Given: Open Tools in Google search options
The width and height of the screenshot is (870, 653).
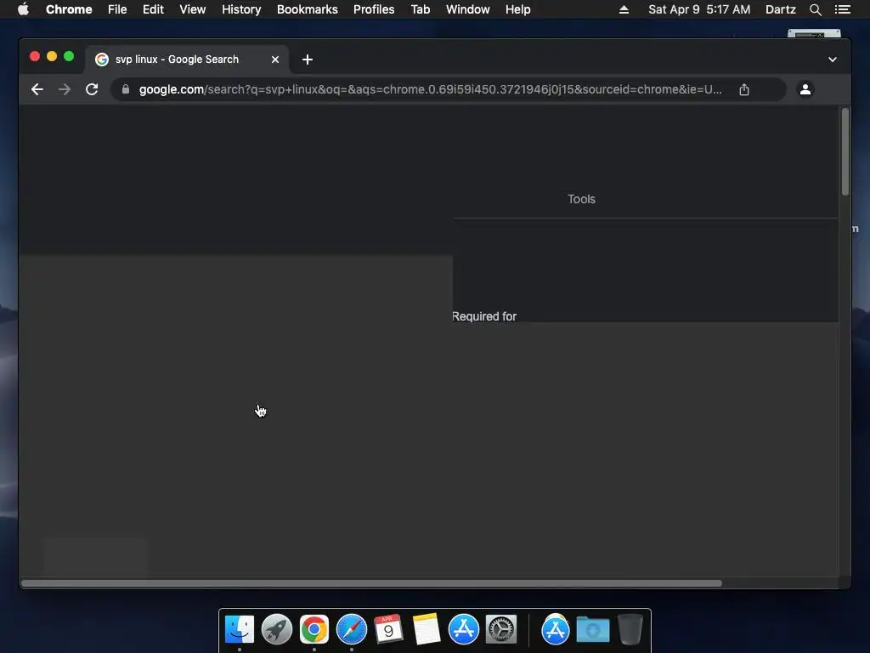Looking at the screenshot, I should [x=581, y=199].
